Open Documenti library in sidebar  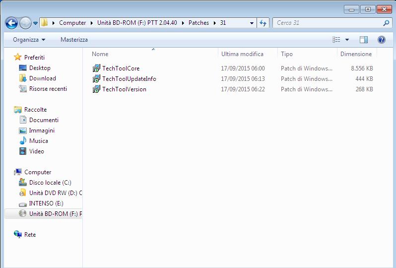click(x=44, y=120)
